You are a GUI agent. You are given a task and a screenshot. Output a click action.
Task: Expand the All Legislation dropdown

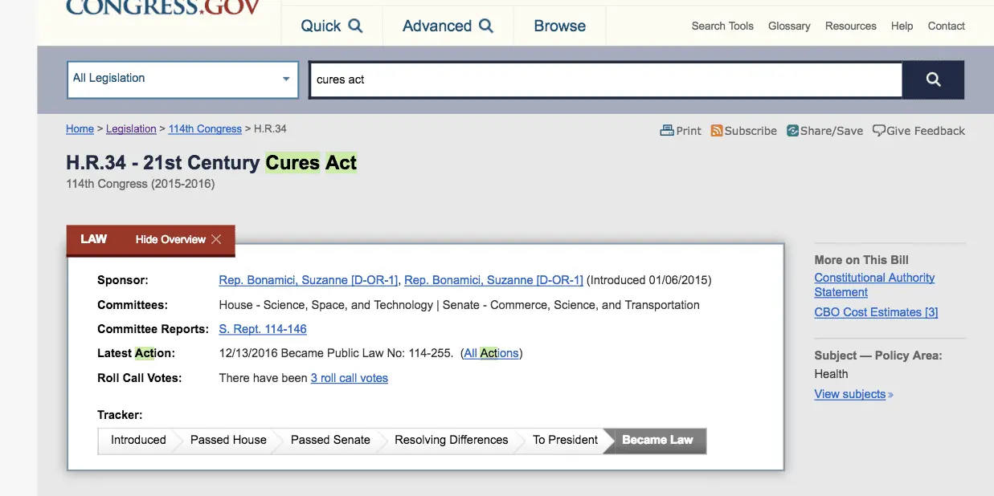pos(182,79)
